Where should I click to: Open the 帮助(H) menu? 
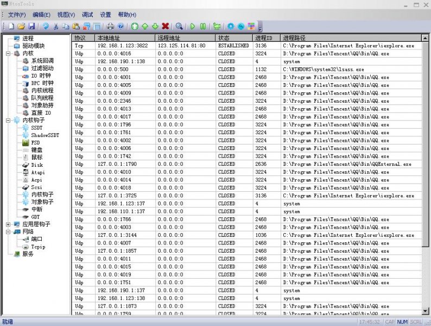pyautogui.click(x=127, y=15)
